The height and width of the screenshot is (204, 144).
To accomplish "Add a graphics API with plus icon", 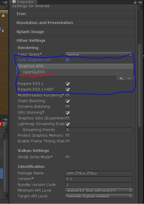I will pos(121,78).
